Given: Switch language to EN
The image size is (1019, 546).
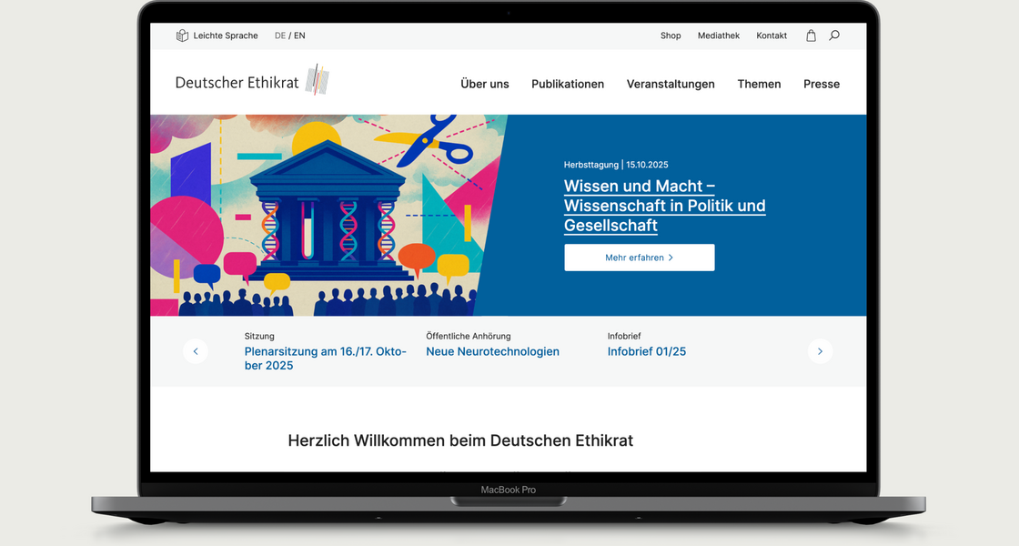Looking at the screenshot, I should click(x=299, y=35).
